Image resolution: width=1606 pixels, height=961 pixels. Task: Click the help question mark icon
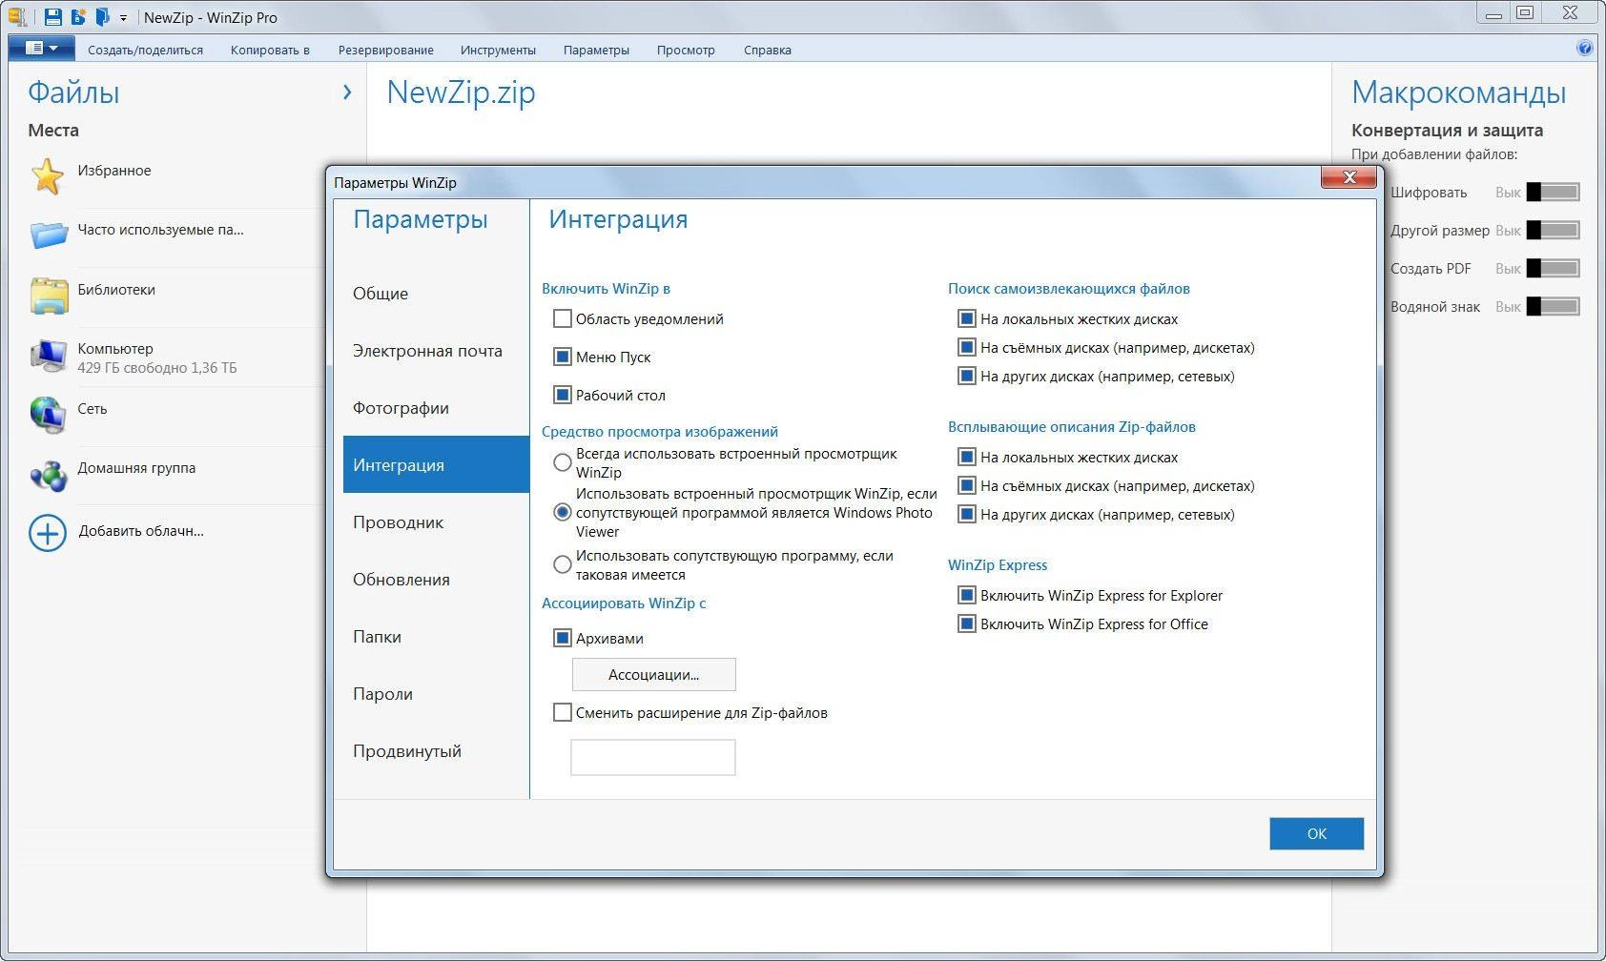(x=1585, y=48)
